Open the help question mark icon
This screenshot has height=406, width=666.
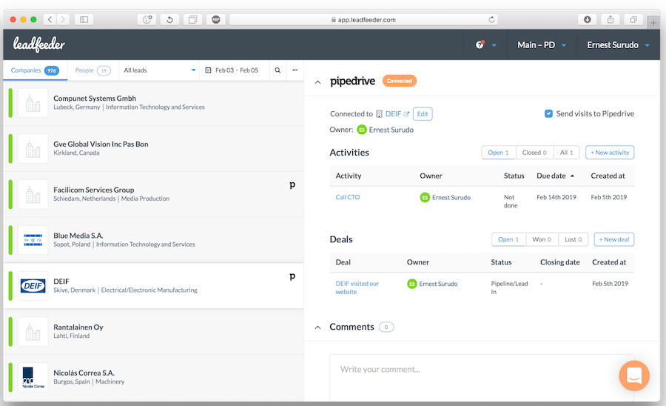(480, 44)
